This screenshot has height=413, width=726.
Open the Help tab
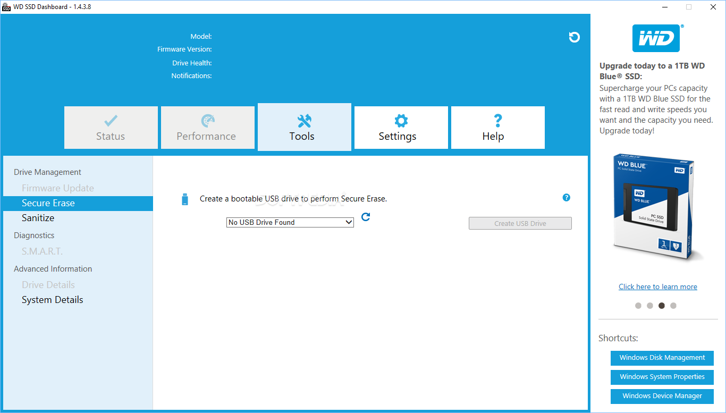[498, 128]
